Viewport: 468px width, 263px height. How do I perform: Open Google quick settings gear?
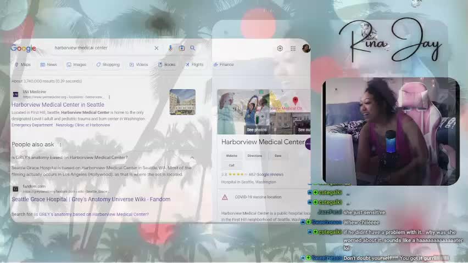pyautogui.click(x=280, y=48)
